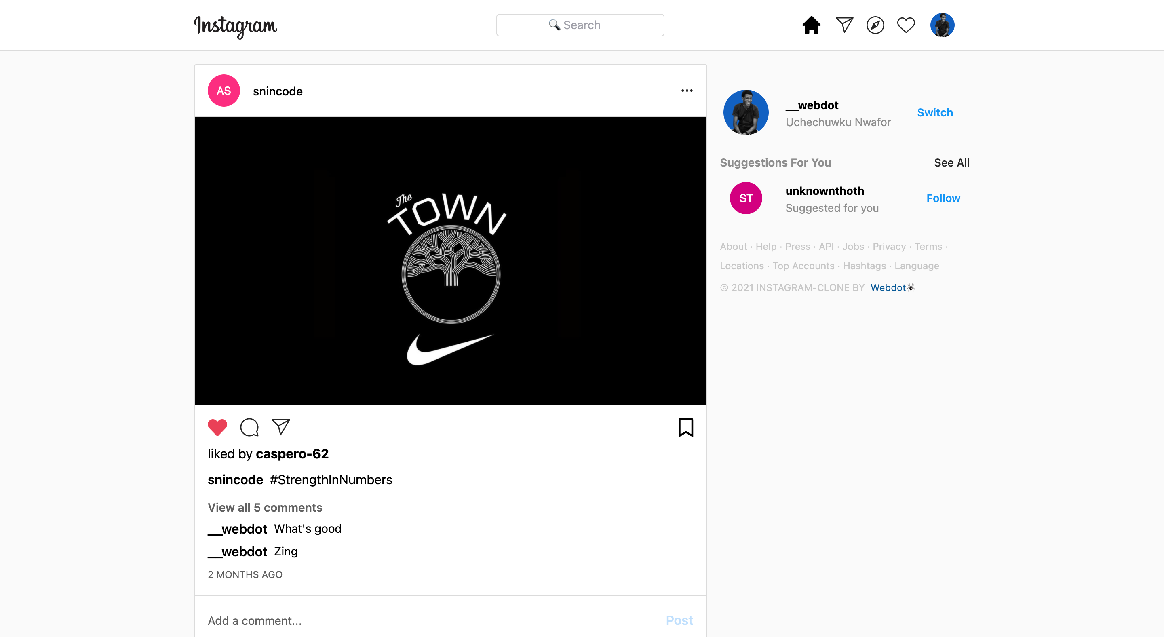Screen dimensions: 1164x637
Task: Expand View all 5 comments
Action: (x=265, y=507)
